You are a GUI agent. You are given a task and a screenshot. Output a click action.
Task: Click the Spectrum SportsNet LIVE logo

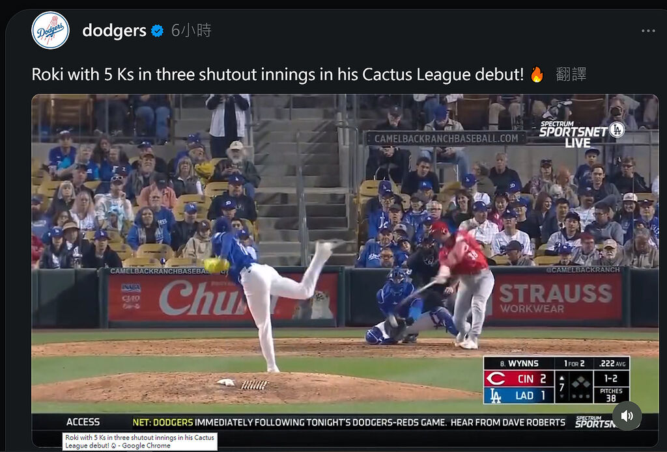point(582,134)
